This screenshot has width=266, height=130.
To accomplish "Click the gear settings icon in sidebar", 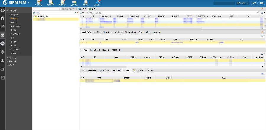I will click(3, 78).
